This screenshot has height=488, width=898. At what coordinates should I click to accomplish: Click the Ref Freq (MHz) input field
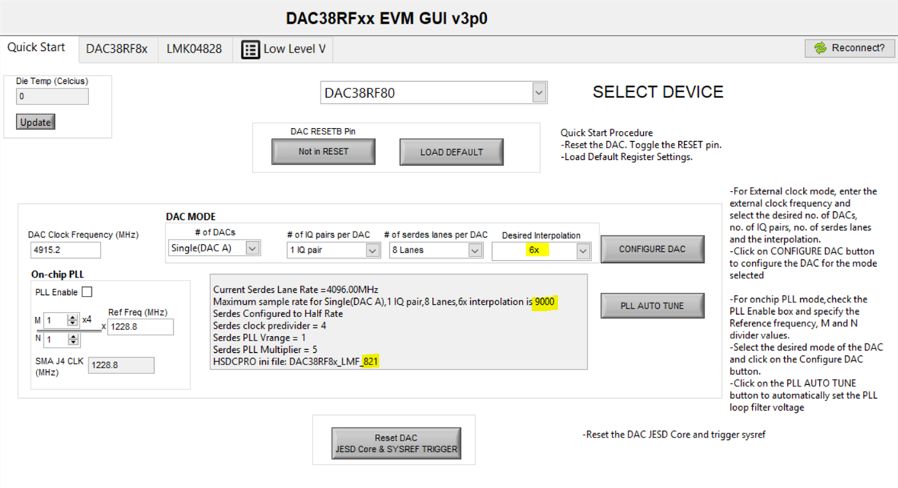[x=140, y=327]
